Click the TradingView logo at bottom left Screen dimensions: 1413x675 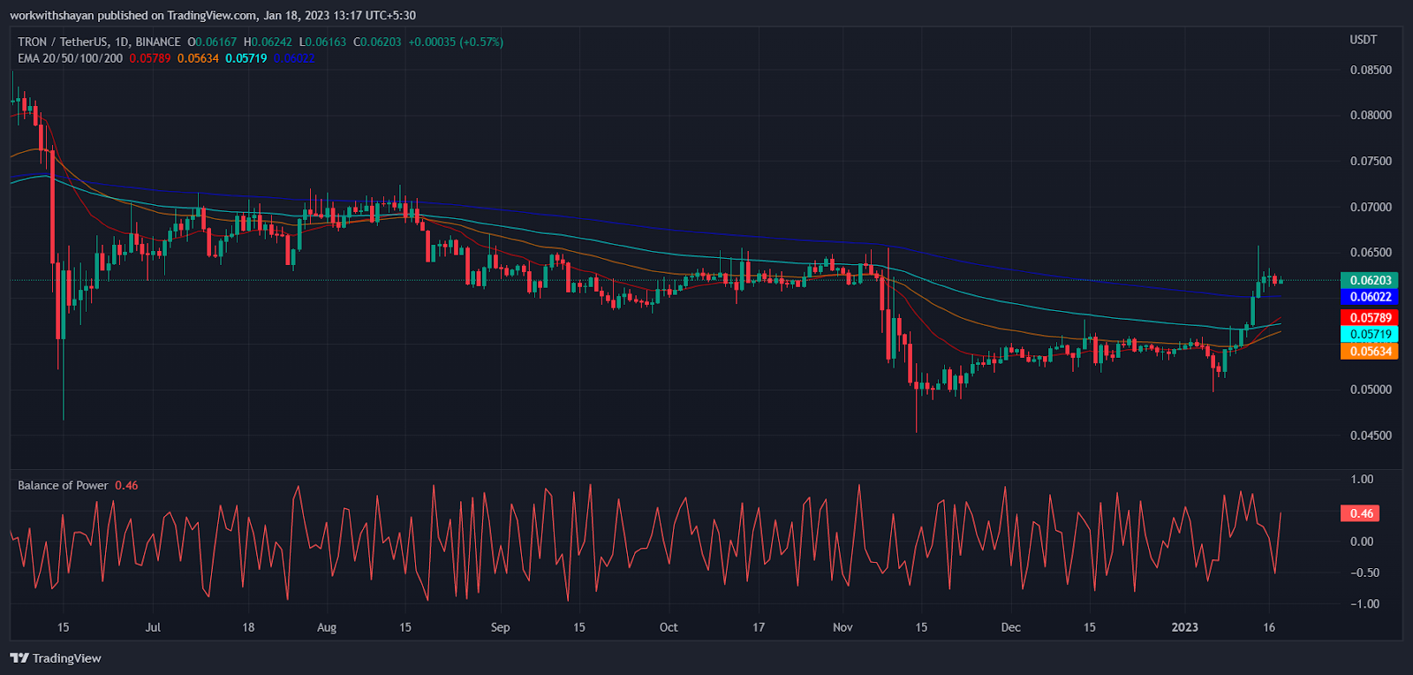tap(56, 658)
